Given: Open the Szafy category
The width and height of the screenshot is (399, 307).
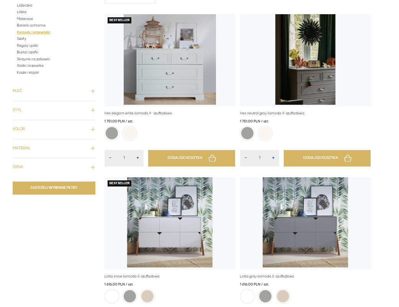Looking at the screenshot, I should (21, 39).
